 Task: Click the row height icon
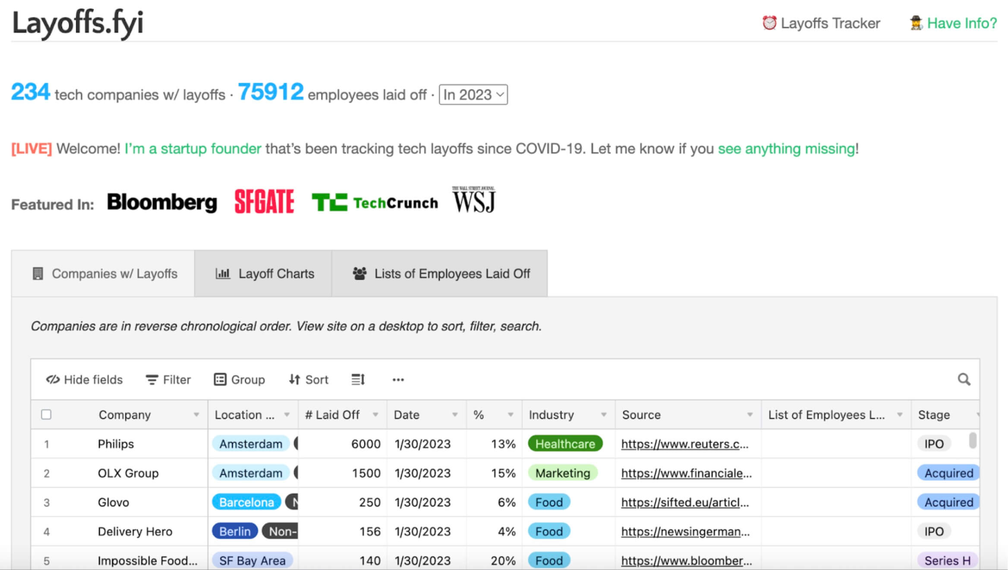click(x=358, y=379)
